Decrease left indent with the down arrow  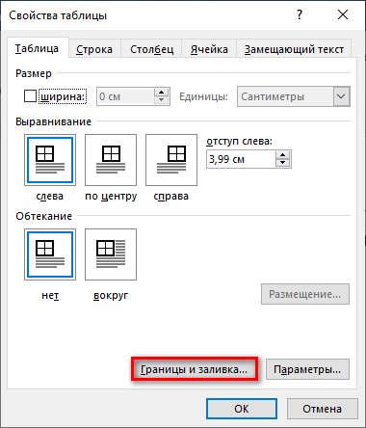pyautogui.click(x=283, y=163)
